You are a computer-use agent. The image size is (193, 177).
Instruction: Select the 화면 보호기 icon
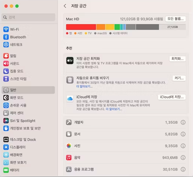pyautogui.click(x=6, y=162)
